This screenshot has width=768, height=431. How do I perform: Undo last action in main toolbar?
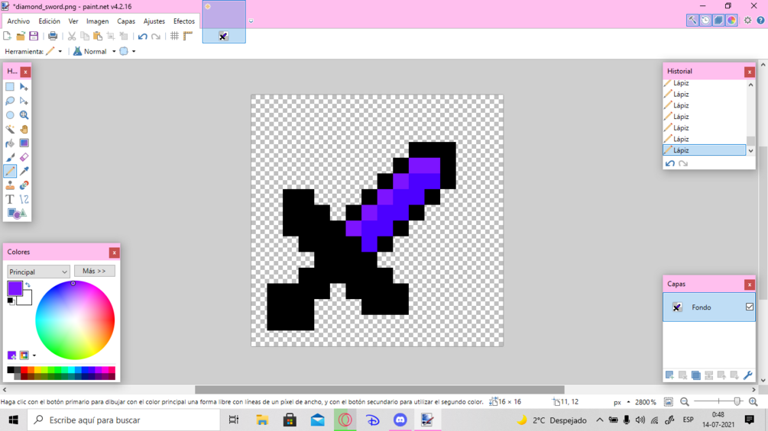[x=143, y=36]
